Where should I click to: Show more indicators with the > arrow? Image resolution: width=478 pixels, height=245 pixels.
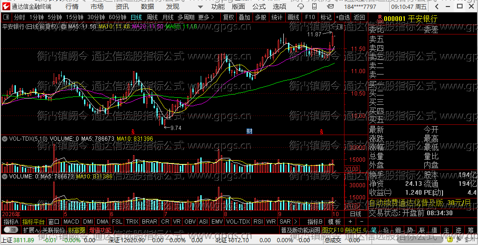point(295,221)
